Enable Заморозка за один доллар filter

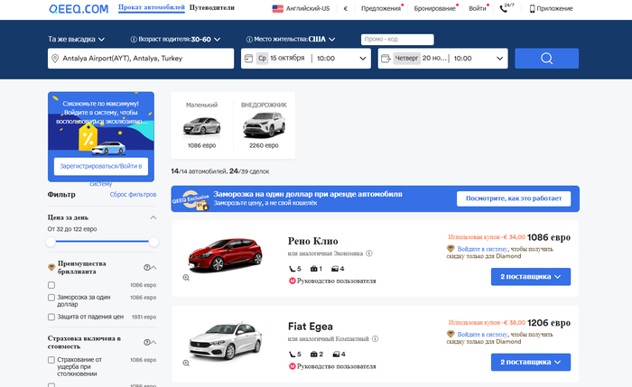pos(51,298)
